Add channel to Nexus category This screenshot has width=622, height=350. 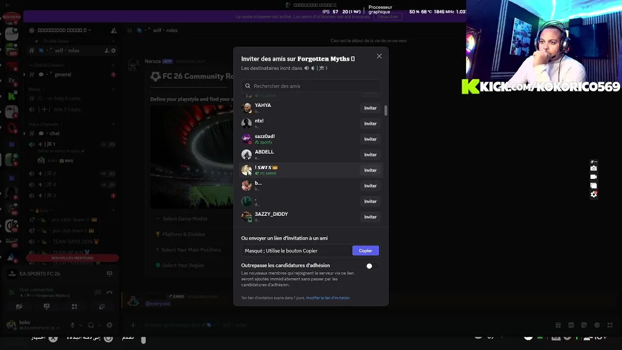(113, 89)
